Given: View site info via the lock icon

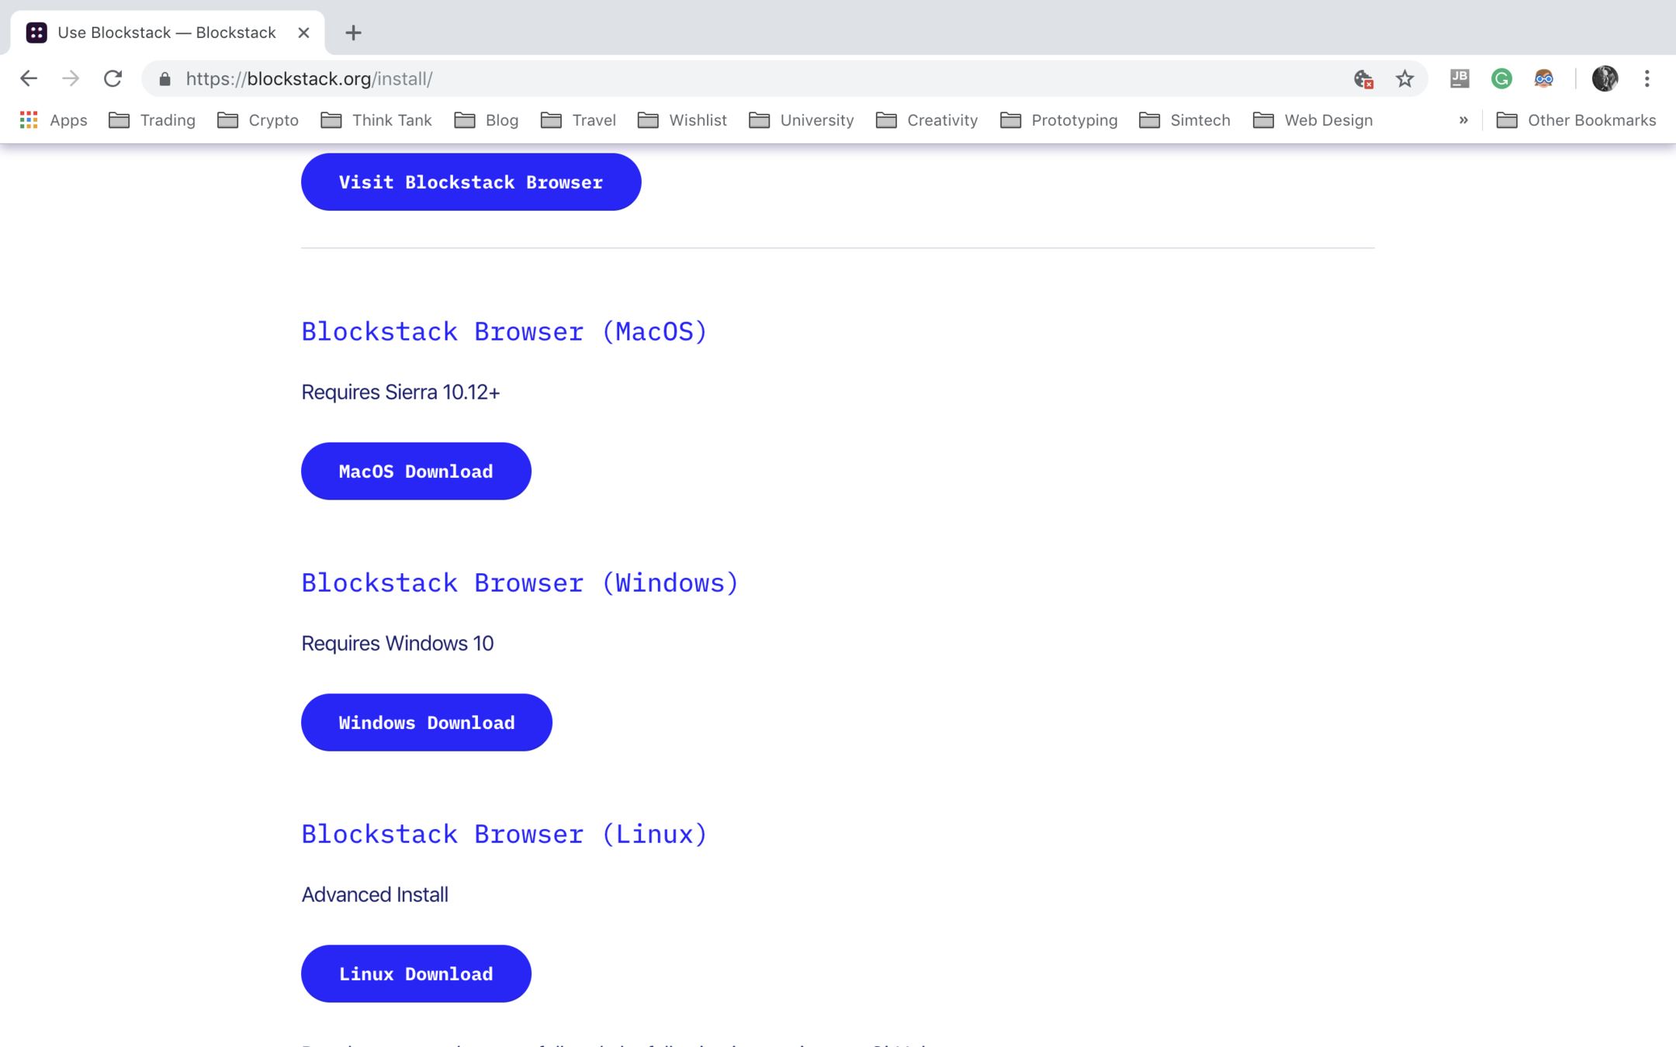Looking at the screenshot, I should point(164,78).
